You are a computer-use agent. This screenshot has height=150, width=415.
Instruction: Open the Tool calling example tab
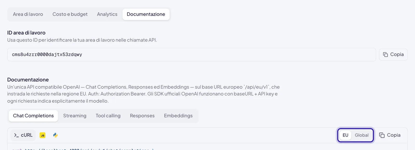(108, 116)
